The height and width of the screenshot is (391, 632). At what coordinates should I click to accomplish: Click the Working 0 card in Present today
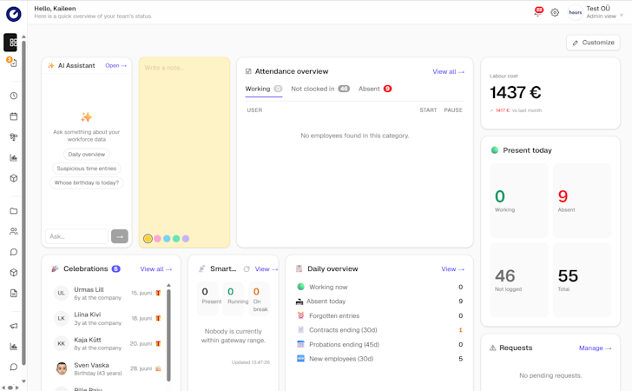coord(519,201)
